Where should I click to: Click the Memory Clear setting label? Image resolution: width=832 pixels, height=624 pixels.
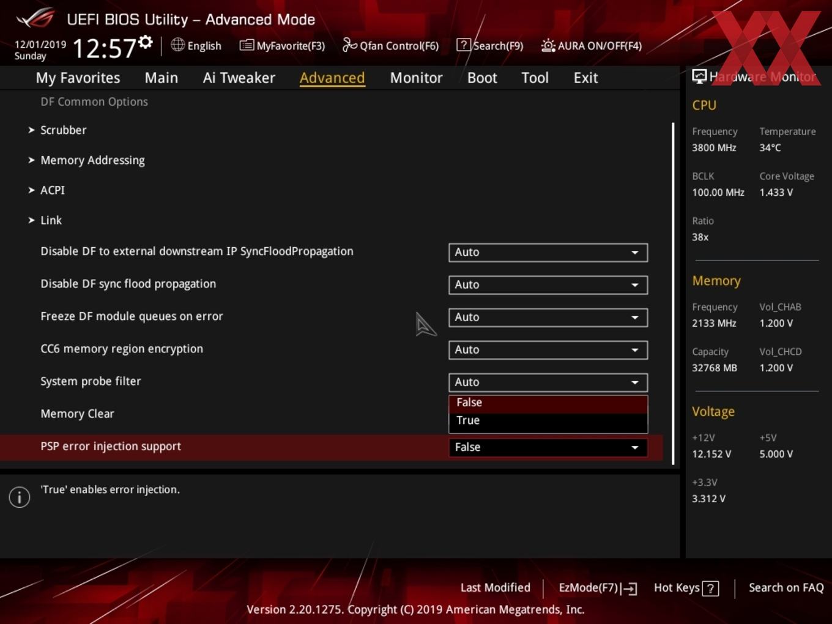77,414
